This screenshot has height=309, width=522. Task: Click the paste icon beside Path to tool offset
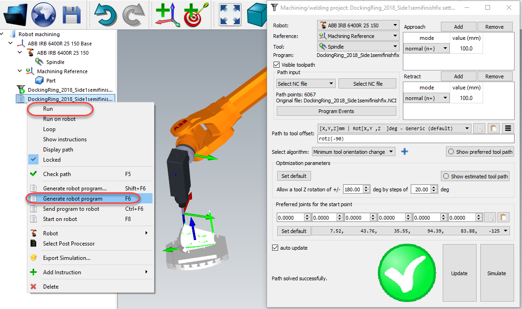click(x=493, y=128)
